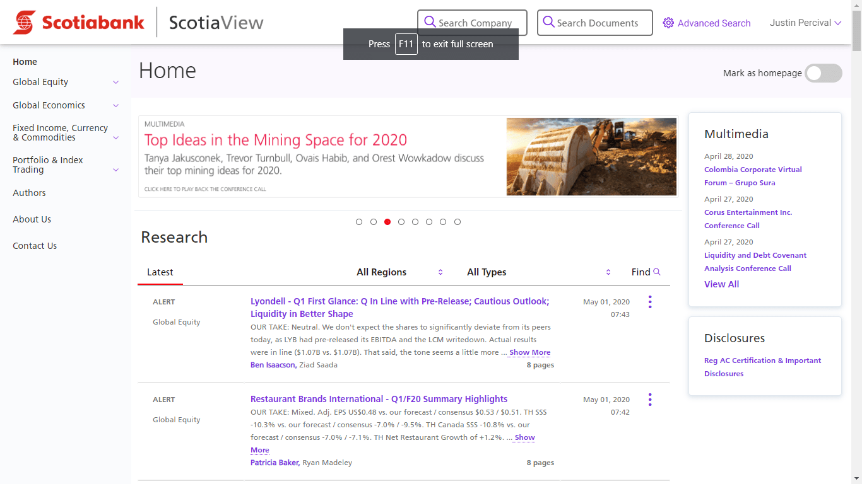Click the Advanced Search gear icon
862x484 pixels.
tap(668, 23)
